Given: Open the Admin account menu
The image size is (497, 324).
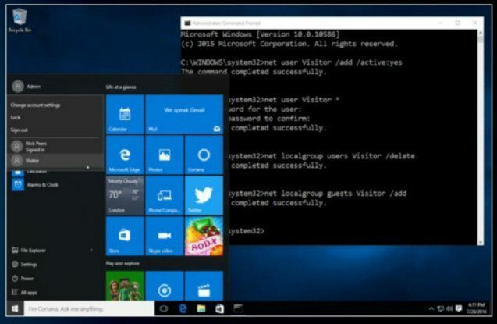Looking at the screenshot, I should (x=27, y=86).
